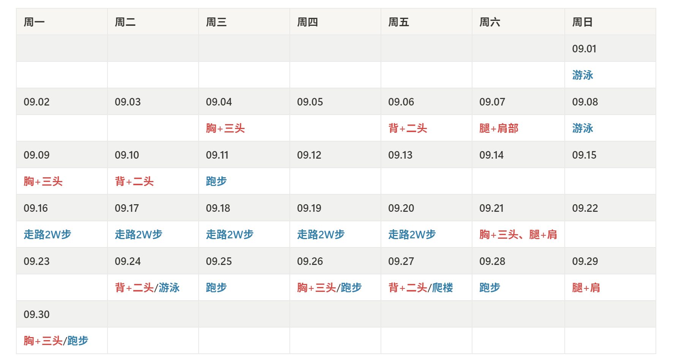This screenshot has height=364, width=673.
Task: Select the 09.08 date cell
Action: [610, 102]
